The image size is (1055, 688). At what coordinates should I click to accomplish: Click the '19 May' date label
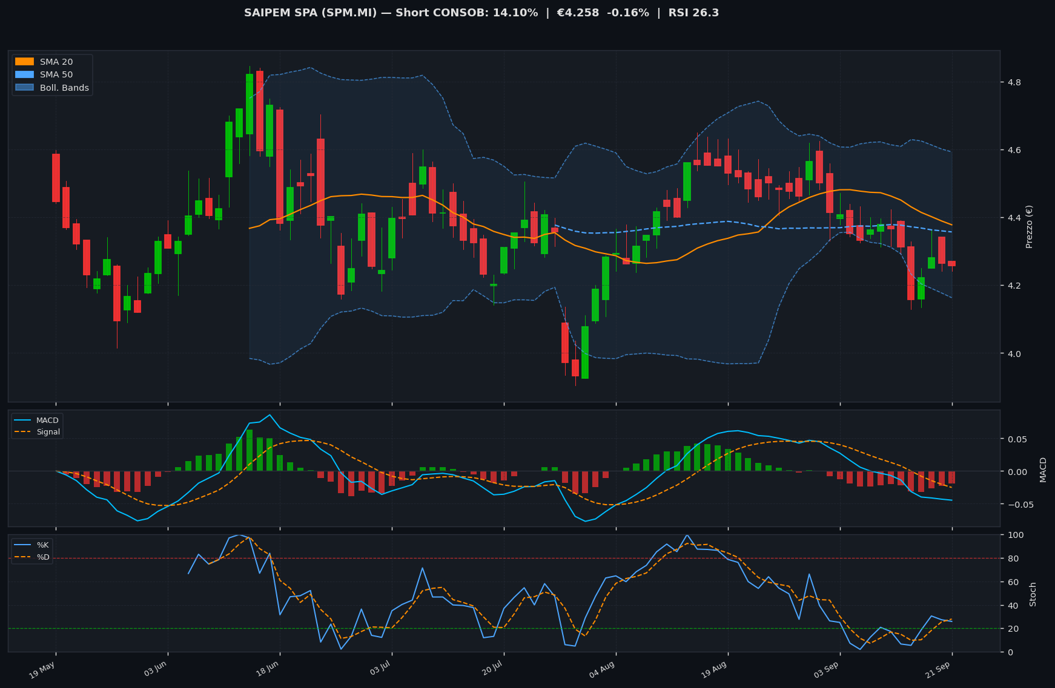(x=42, y=670)
